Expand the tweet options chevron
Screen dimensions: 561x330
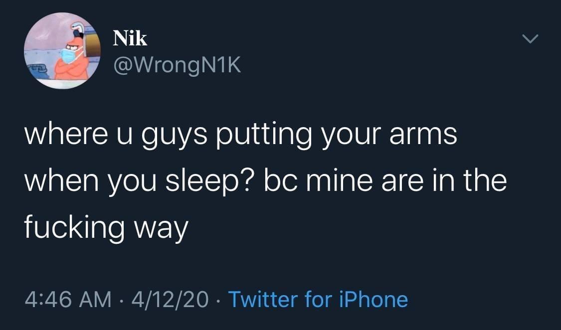531,38
